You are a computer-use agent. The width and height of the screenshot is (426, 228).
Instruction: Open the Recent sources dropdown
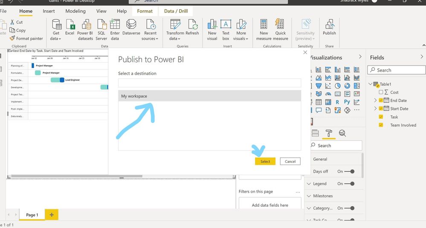click(150, 29)
